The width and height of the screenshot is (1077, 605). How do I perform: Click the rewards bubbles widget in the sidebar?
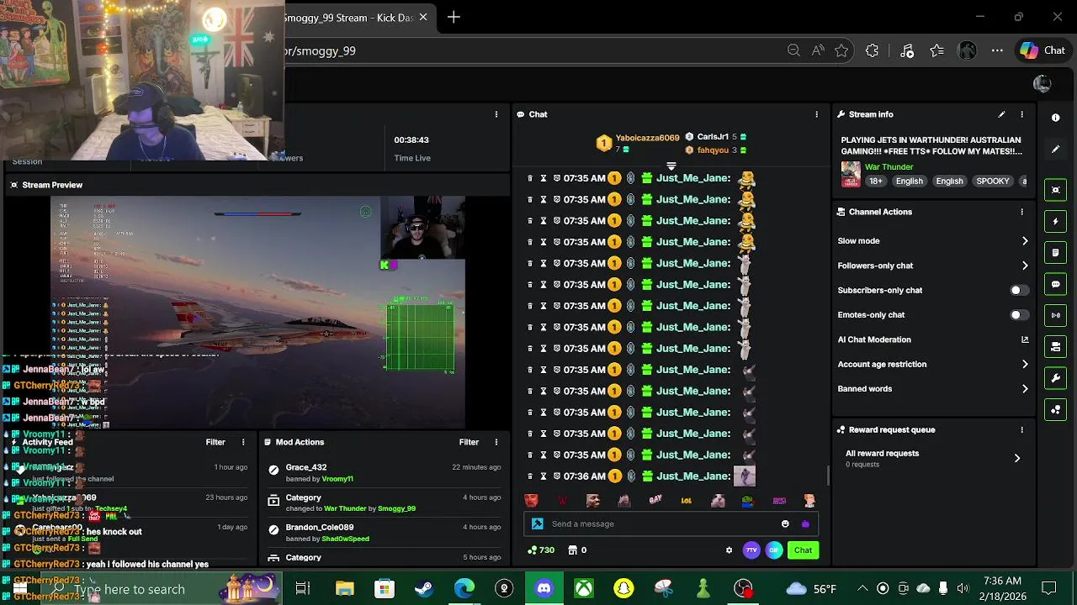point(1056,409)
